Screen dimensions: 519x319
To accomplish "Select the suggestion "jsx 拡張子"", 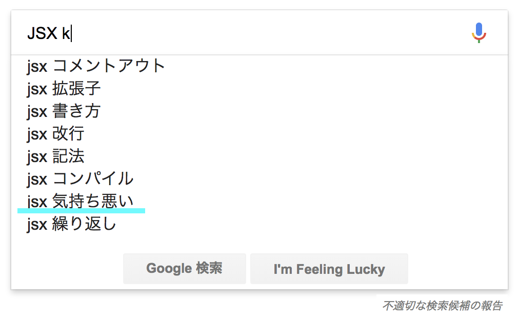I will pyautogui.click(x=65, y=88).
